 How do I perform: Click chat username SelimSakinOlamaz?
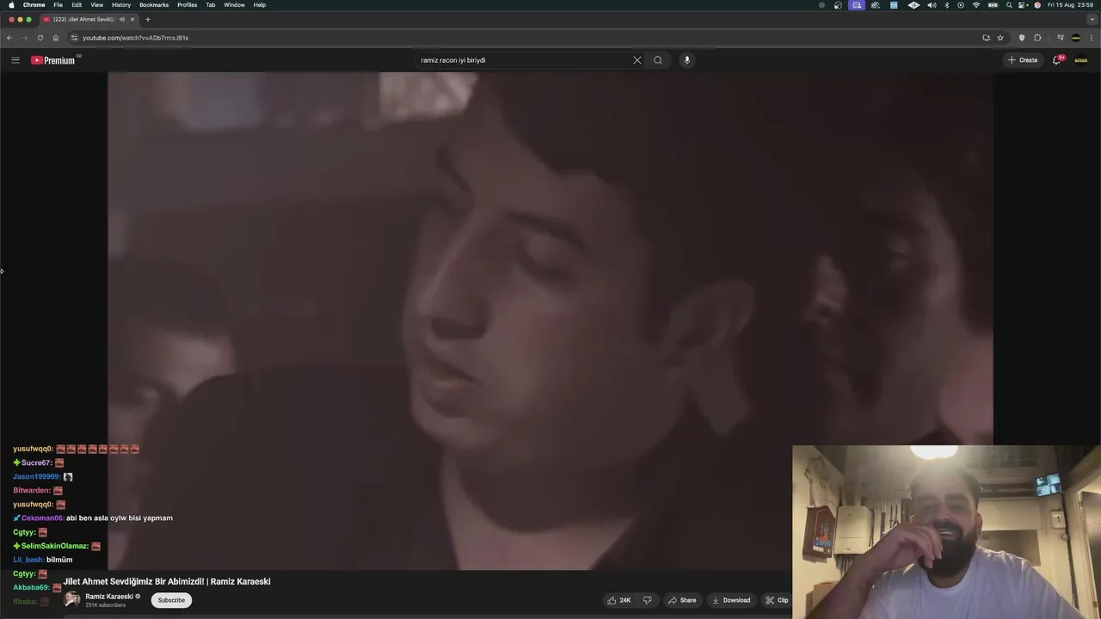[x=55, y=546]
